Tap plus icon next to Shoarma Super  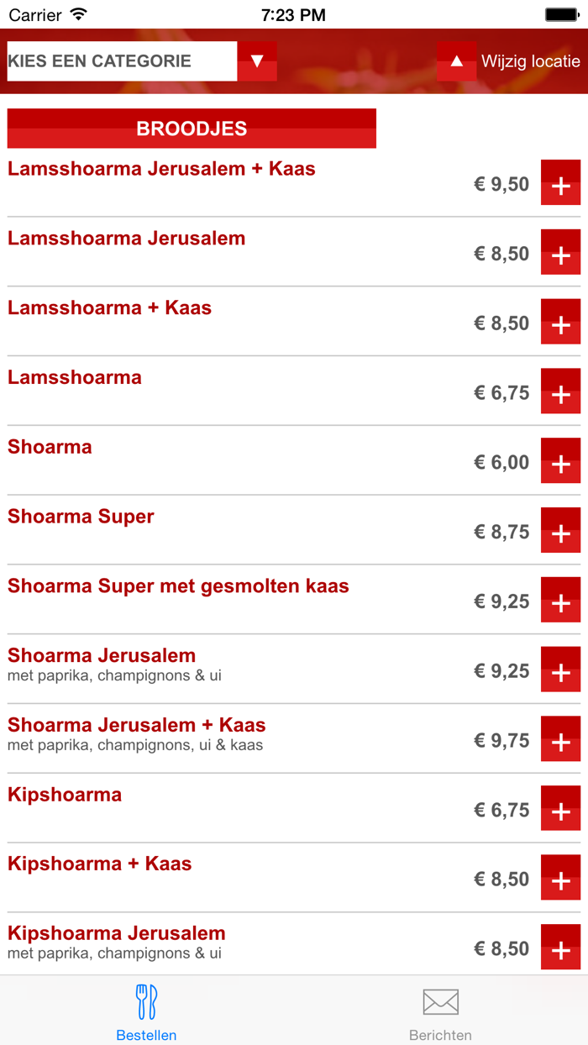tap(560, 530)
